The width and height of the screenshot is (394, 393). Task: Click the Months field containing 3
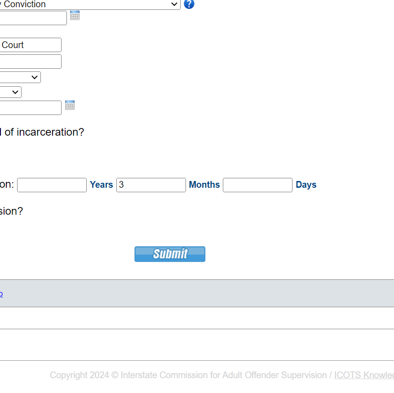pyautogui.click(x=151, y=185)
